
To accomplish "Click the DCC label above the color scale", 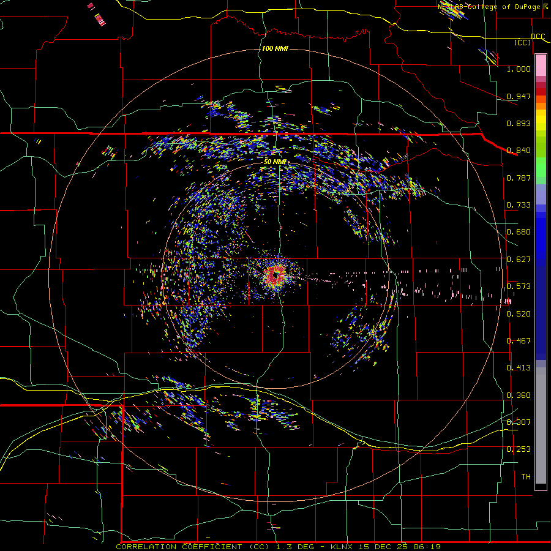I will pyautogui.click(x=538, y=37).
